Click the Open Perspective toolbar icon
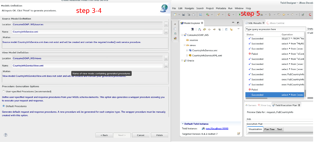 [303, 15]
